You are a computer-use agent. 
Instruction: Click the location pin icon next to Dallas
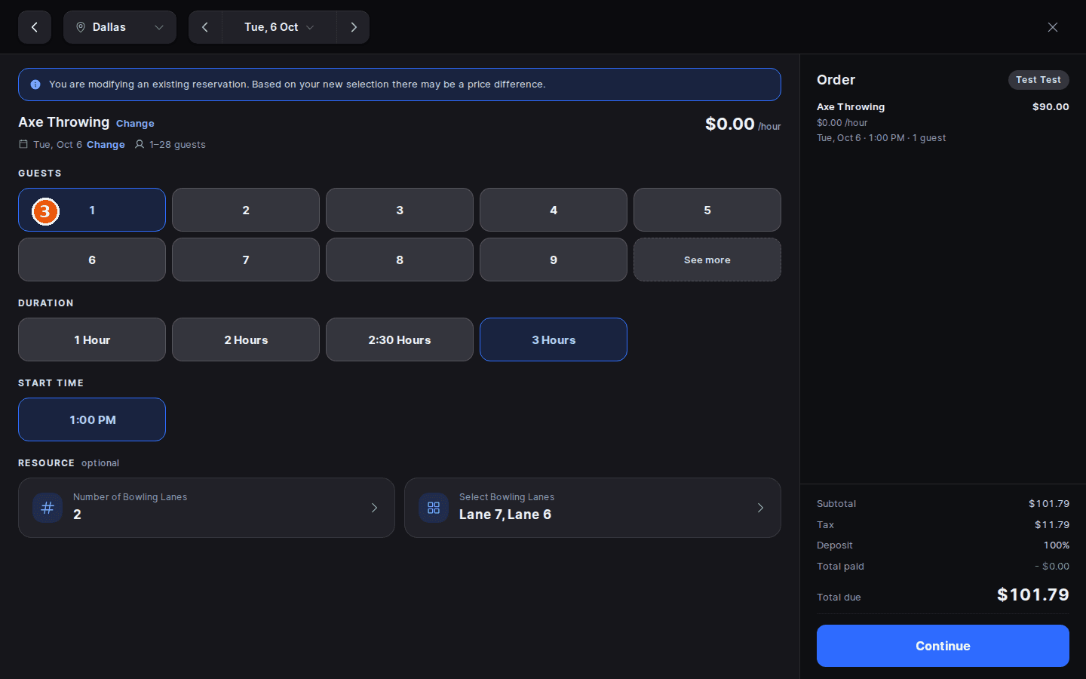pyautogui.click(x=81, y=27)
